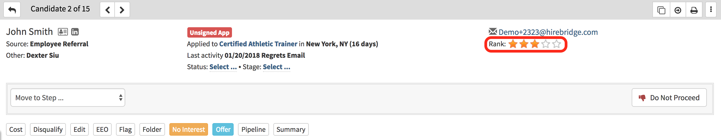Click the Do Not Proceed button
Image resolution: width=721 pixels, height=140 pixels.
(669, 98)
